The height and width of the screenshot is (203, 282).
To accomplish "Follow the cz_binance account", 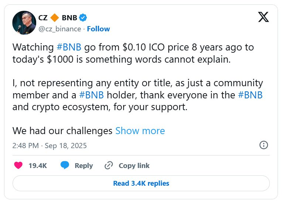I will point(99,29).
